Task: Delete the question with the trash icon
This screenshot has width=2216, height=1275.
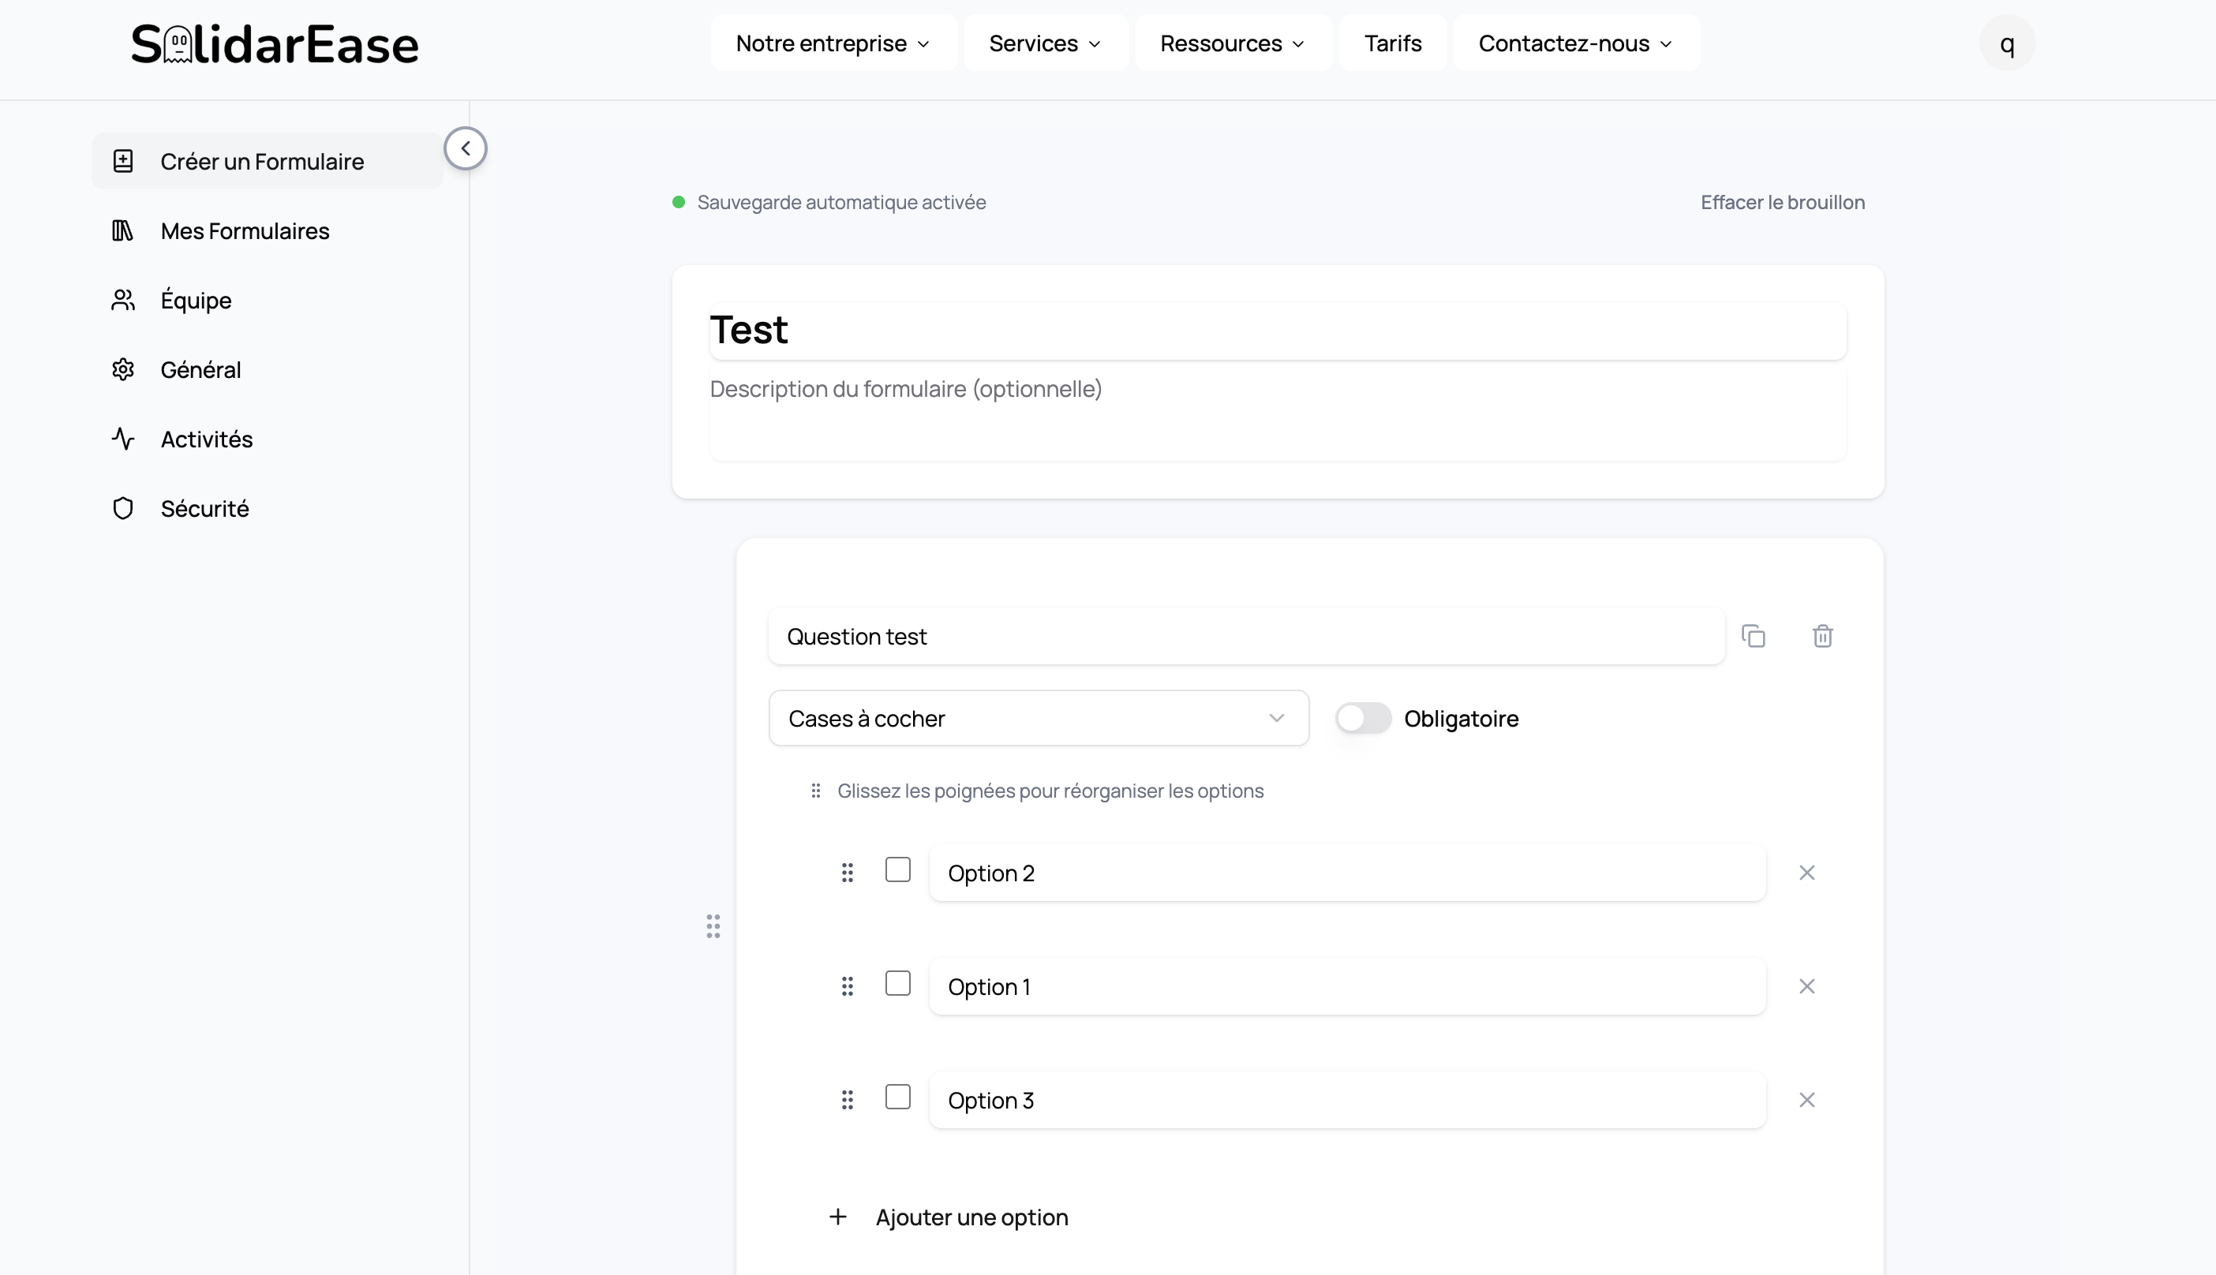Action: tap(1823, 636)
